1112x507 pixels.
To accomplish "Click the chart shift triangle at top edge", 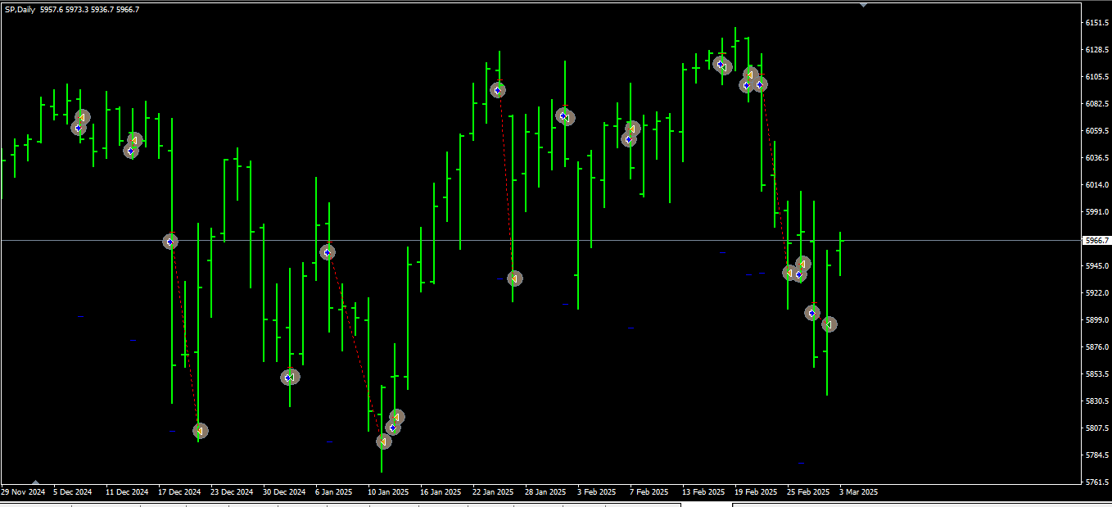I will 863,5.
